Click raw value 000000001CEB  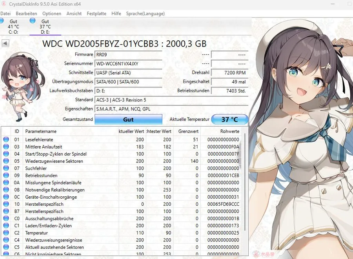point(223,176)
